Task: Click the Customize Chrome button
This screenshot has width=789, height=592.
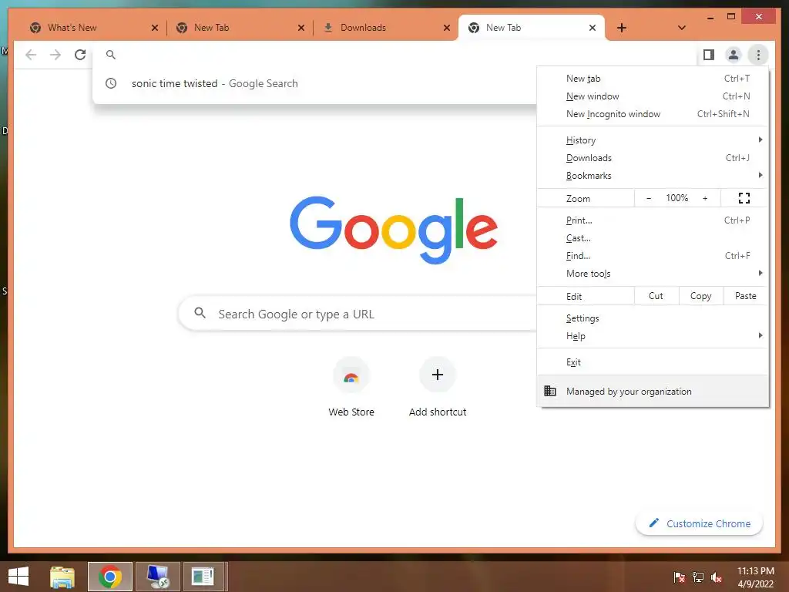Action: 699,523
